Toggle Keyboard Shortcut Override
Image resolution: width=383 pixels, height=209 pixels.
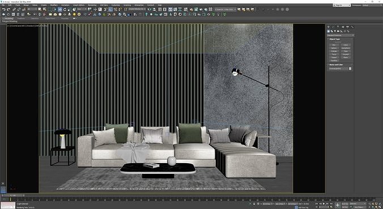pyautogui.click(x=100, y=9)
